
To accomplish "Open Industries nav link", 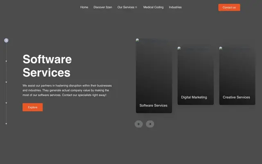I will [x=175, y=7].
